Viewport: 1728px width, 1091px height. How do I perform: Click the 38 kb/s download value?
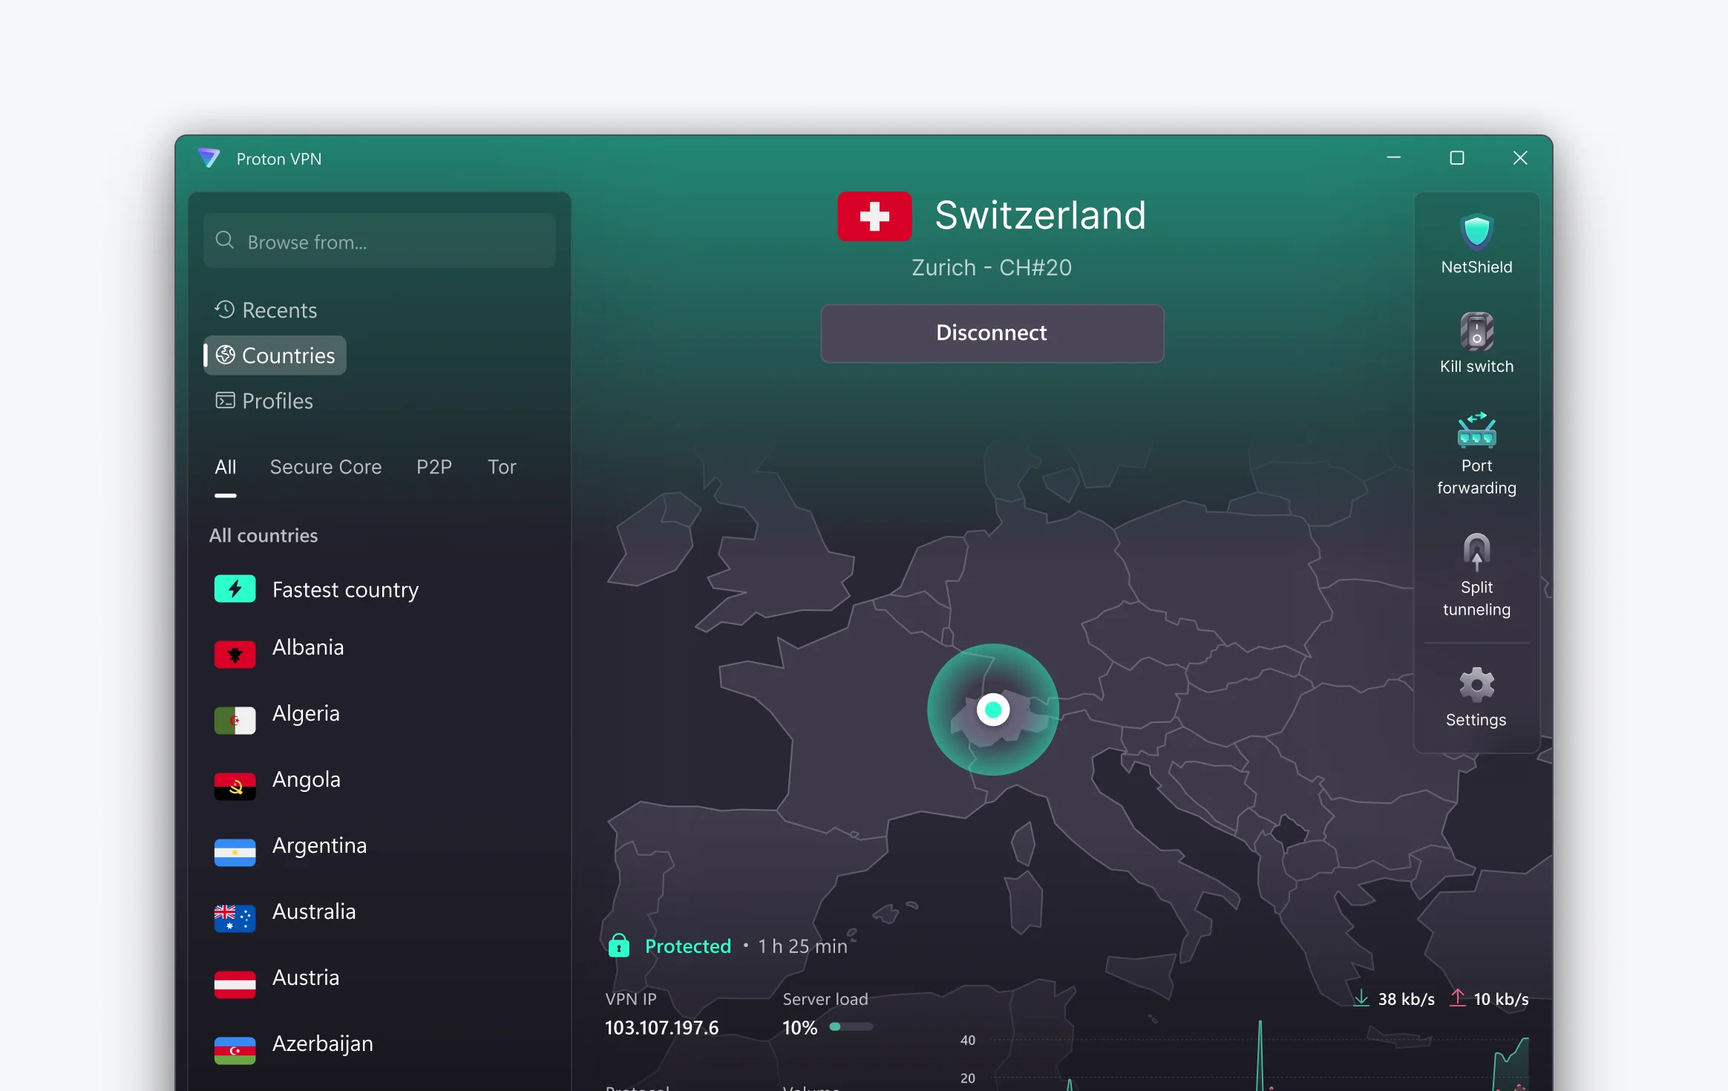coord(1407,999)
